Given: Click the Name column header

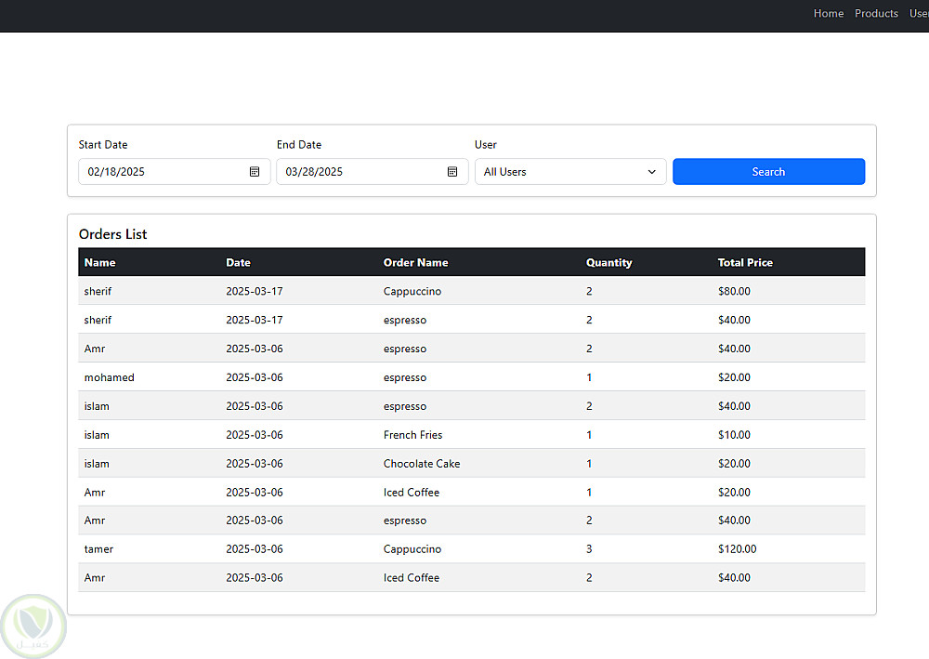Looking at the screenshot, I should point(99,262).
